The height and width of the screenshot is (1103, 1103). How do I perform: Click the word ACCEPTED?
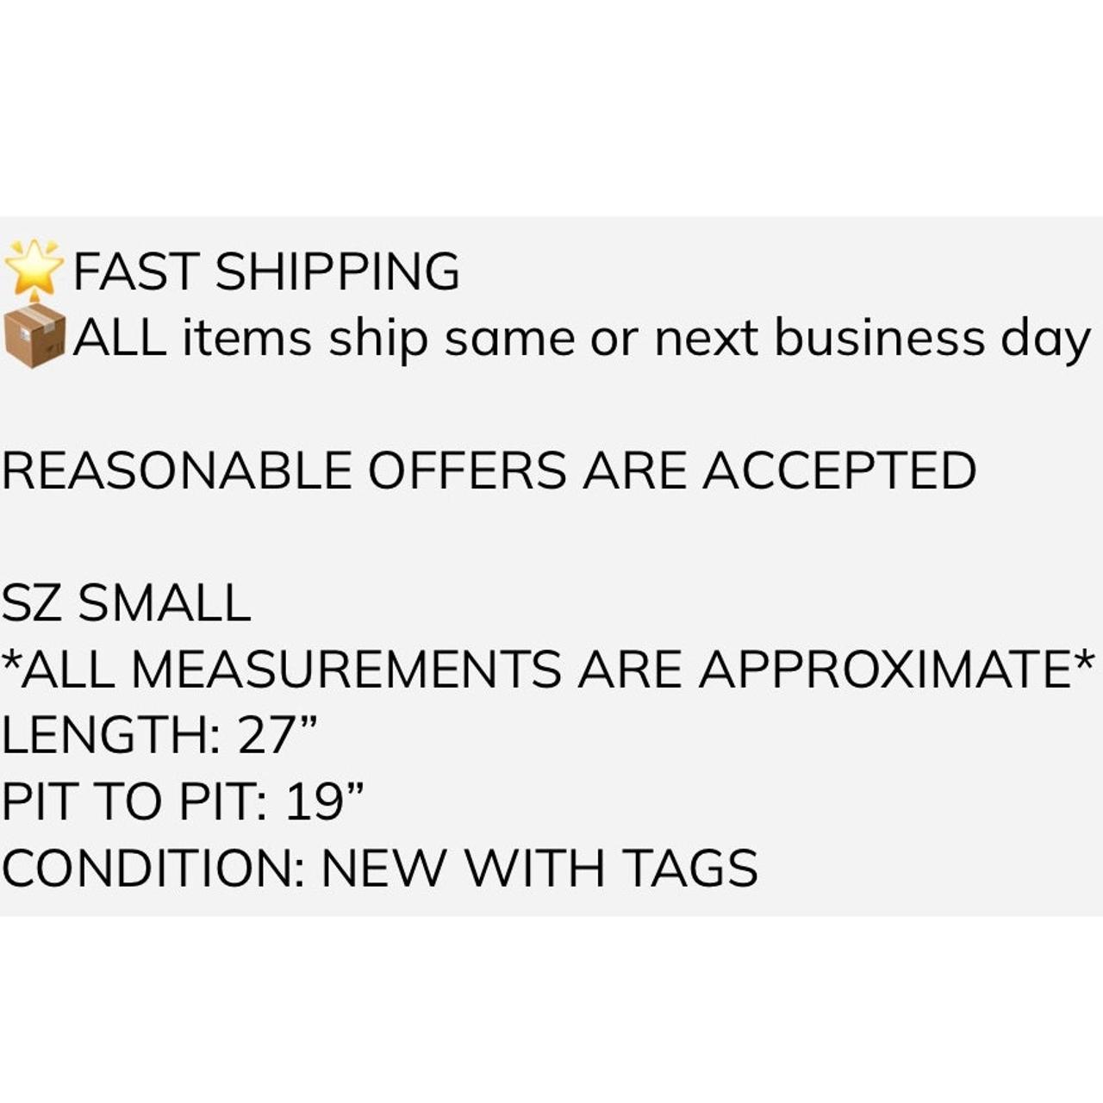point(839,470)
